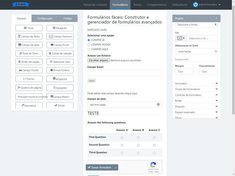Choose Answer C for Third Question
The height and width of the screenshot is (176, 235).
[x=154, y=153]
